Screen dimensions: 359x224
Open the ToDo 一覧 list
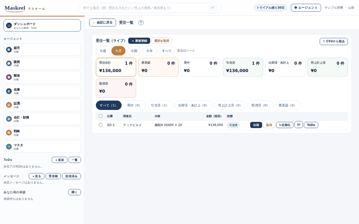[x=75, y=160]
